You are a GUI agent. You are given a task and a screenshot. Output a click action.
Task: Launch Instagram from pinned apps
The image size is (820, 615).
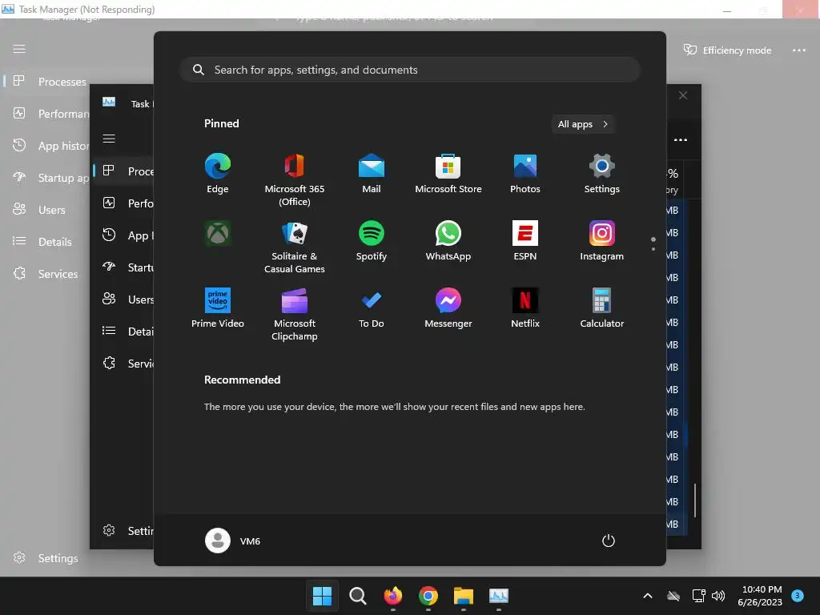click(x=602, y=240)
